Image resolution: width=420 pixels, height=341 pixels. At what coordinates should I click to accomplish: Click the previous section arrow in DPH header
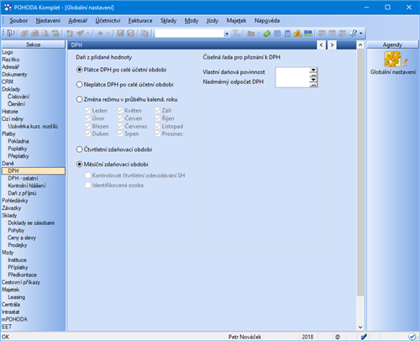tap(322, 45)
